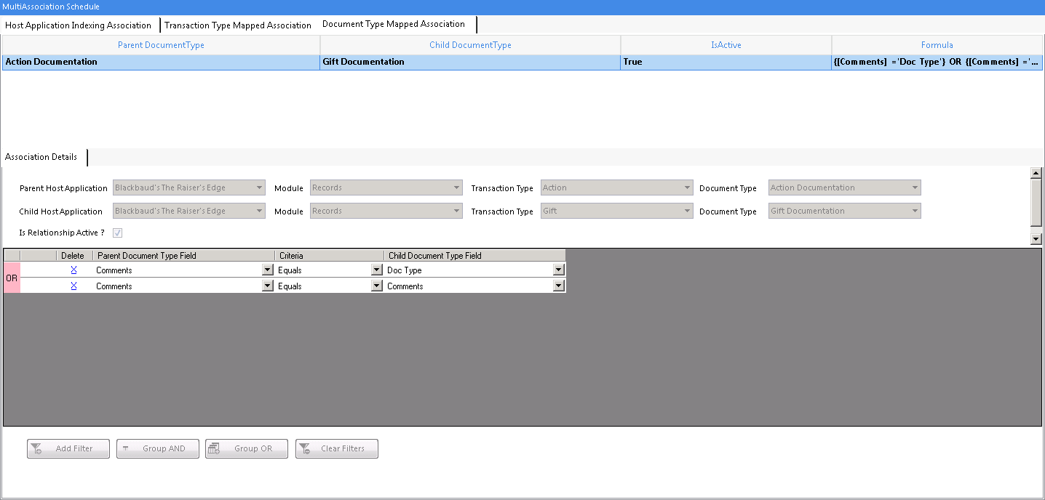Click the Group OR icon button
The image size is (1045, 500).
[x=214, y=449]
